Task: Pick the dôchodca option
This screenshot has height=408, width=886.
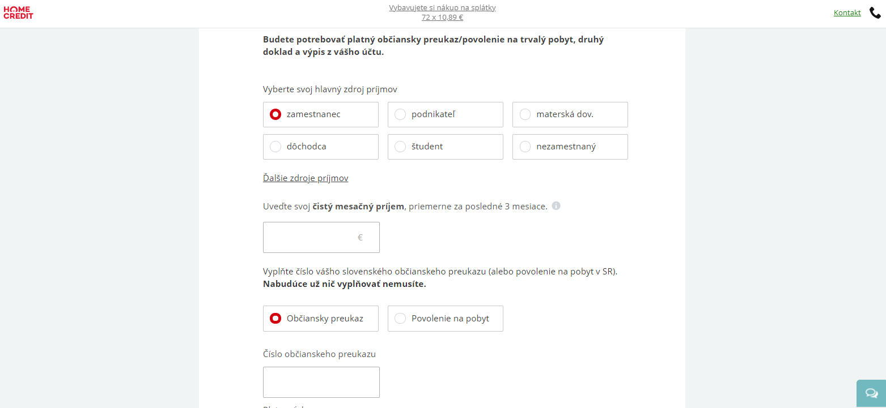Action: pos(321,147)
